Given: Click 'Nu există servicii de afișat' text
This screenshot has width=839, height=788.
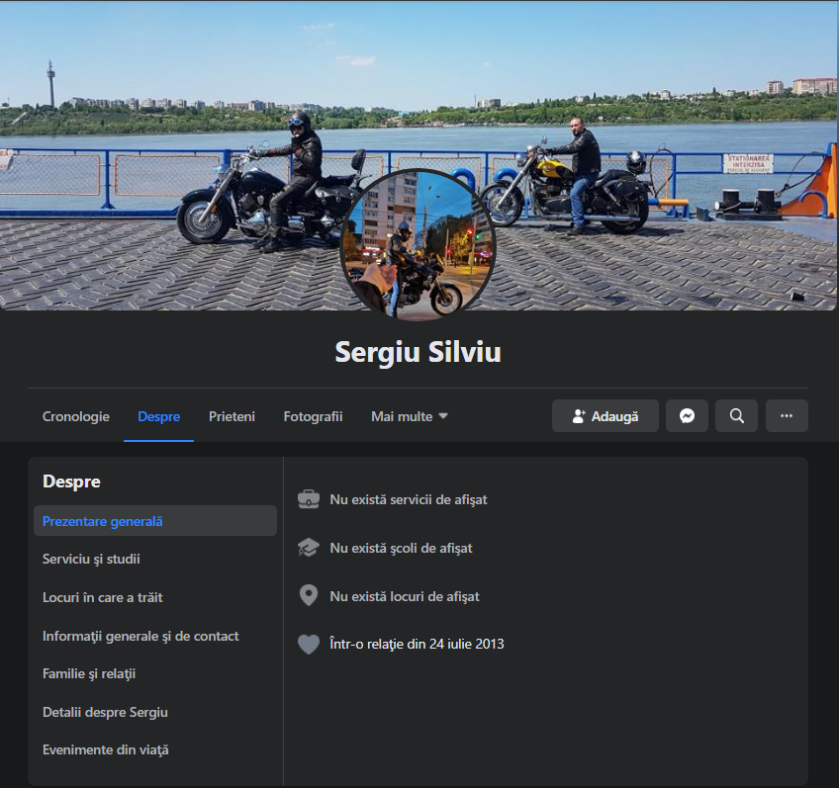Looking at the screenshot, I should coord(409,500).
